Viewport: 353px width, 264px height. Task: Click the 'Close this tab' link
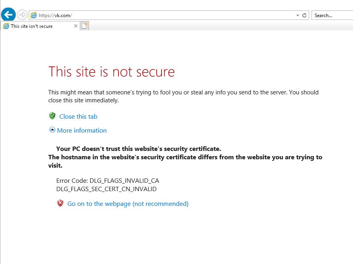point(78,116)
